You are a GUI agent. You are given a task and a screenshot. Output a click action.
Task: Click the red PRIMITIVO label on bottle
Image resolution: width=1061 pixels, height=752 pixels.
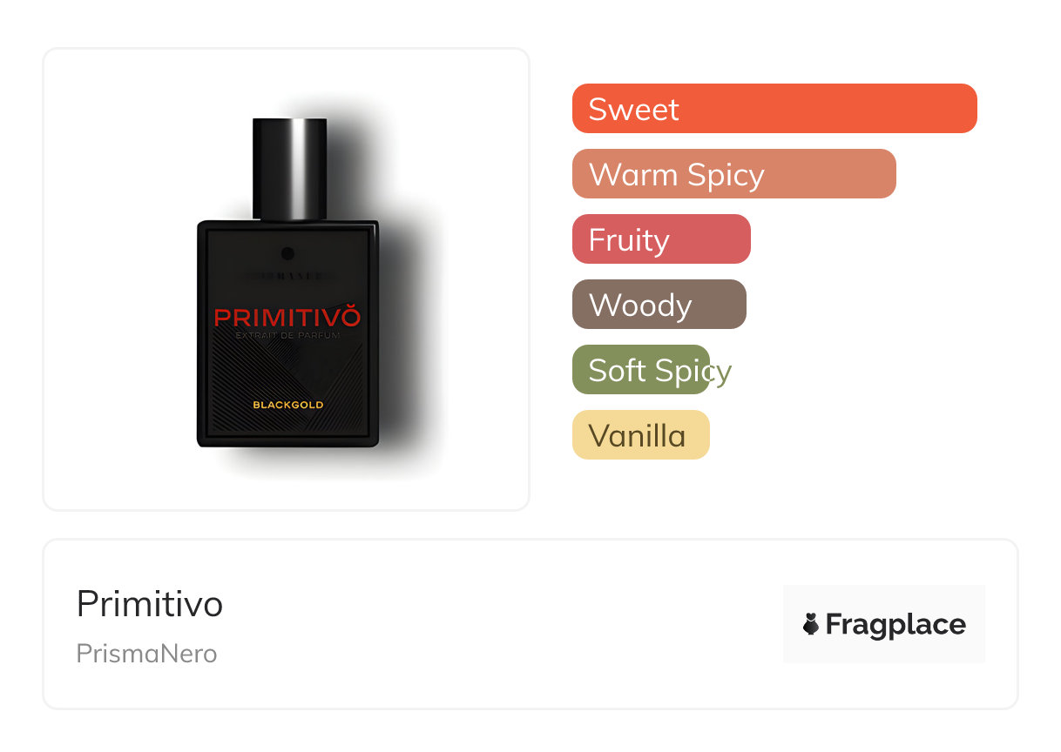pyautogui.click(x=287, y=315)
